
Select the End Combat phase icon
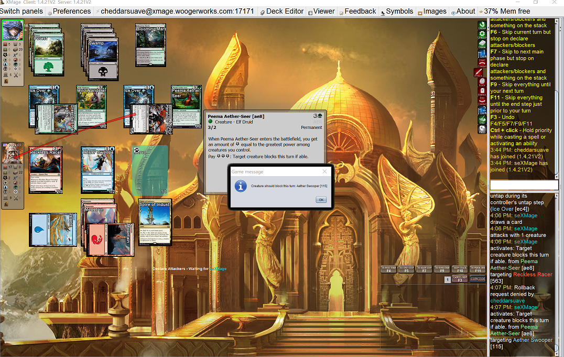(482, 101)
